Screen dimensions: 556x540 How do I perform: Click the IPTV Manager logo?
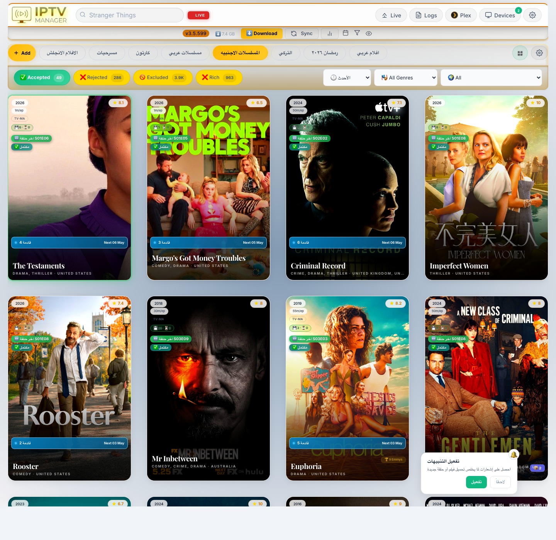[40, 15]
